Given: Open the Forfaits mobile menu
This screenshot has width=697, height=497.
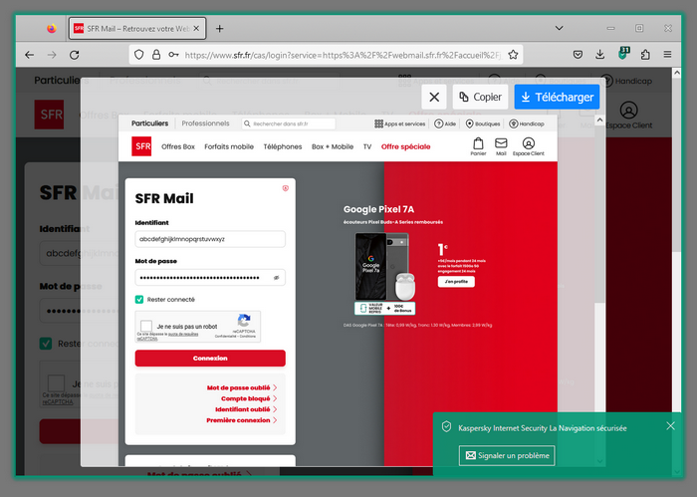Looking at the screenshot, I should 229,146.
